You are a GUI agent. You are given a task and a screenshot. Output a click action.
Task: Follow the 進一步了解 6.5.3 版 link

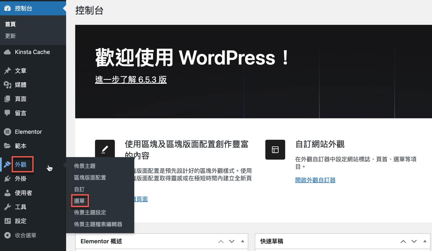[x=131, y=80]
